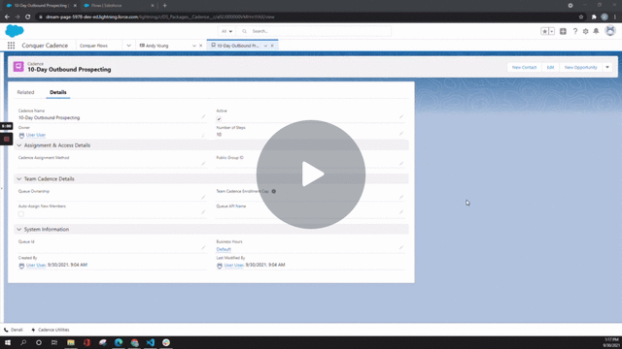Click Team Cadence Enrollment Cap info icon

pos(274,192)
